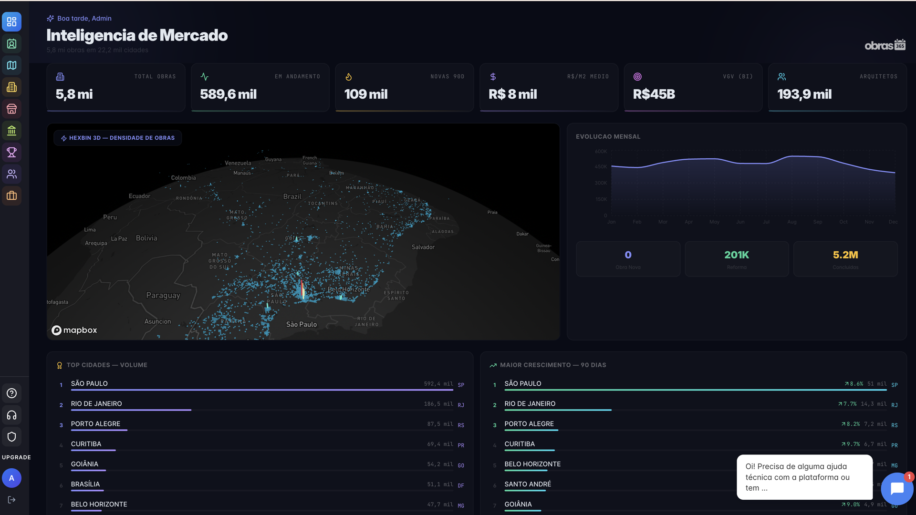
Task: Click the sparkle icon beside Boa tarde, Admin
Action: pyautogui.click(x=50, y=19)
